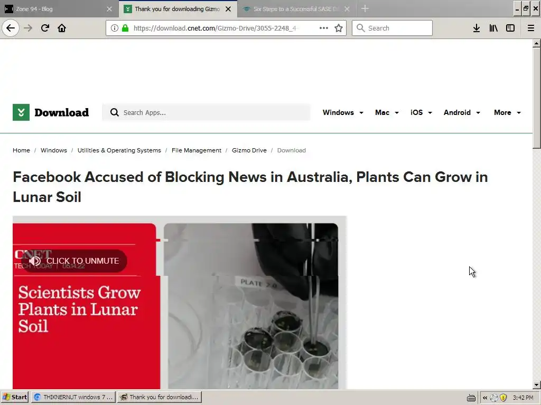Switch to THIKNERNUT windows 7 taskbar item
Image resolution: width=541 pixels, height=405 pixels.
[x=73, y=397]
